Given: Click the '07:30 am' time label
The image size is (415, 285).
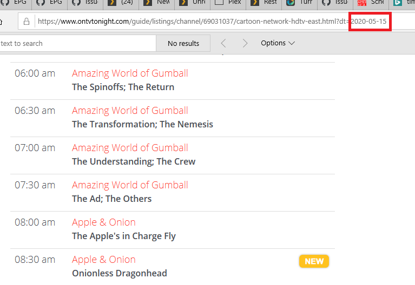Looking at the screenshot, I should [x=35, y=185].
